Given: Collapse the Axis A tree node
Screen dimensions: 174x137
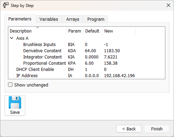Looking at the screenshot, I should coord(12,38).
